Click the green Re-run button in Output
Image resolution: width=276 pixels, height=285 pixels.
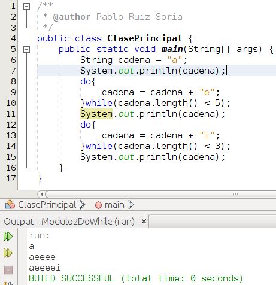(x=8, y=237)
